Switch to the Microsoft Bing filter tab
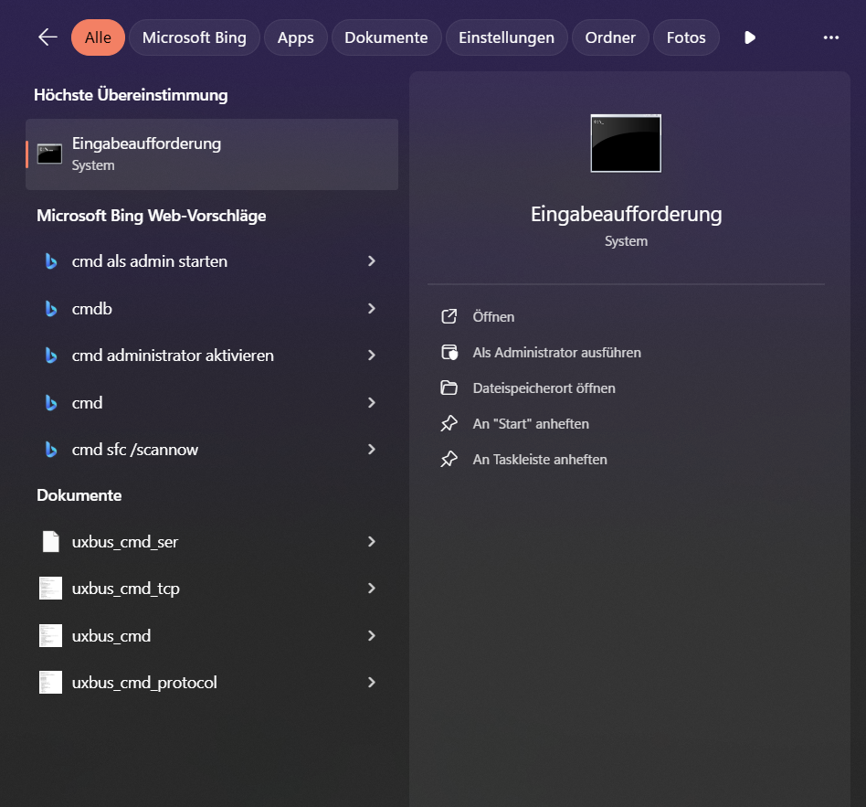Screen dimensions: 866x807 click(x=195, y=37)
